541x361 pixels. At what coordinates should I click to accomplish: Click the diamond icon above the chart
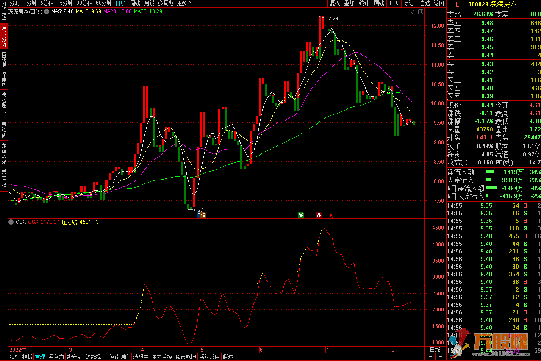413,11
